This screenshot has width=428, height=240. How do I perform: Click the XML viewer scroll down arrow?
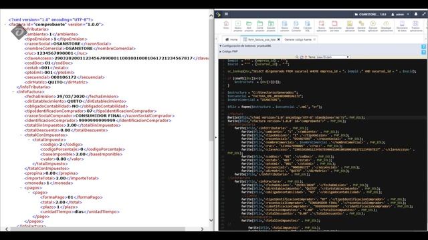click(x=211, y=220)
